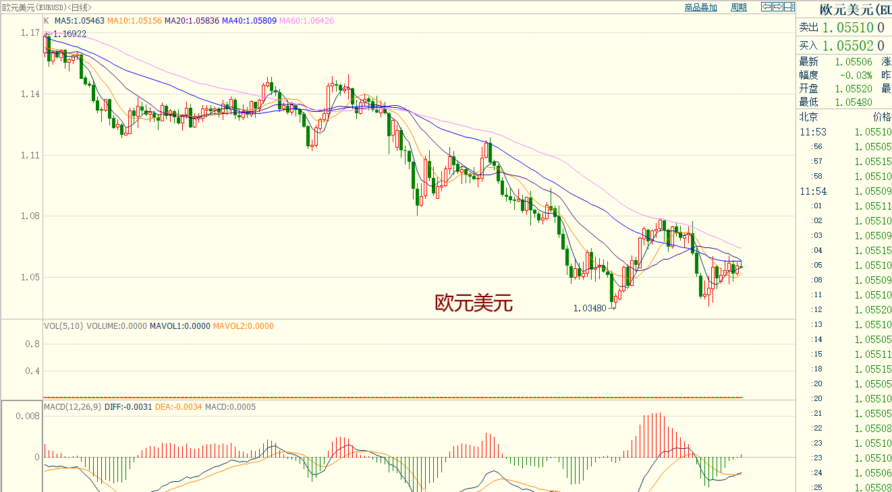892x492 pixels.
Task: Click the DEA:-0.0034 value label
Action: 179,407
